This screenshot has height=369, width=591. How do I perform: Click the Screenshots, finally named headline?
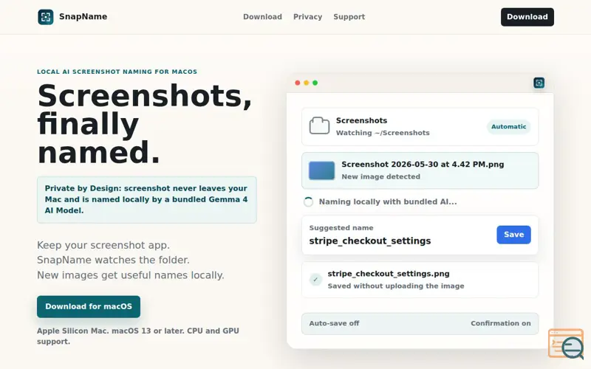pos(144,123)
